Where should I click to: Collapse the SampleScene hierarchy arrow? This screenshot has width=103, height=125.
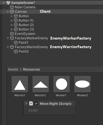(4, 3)
